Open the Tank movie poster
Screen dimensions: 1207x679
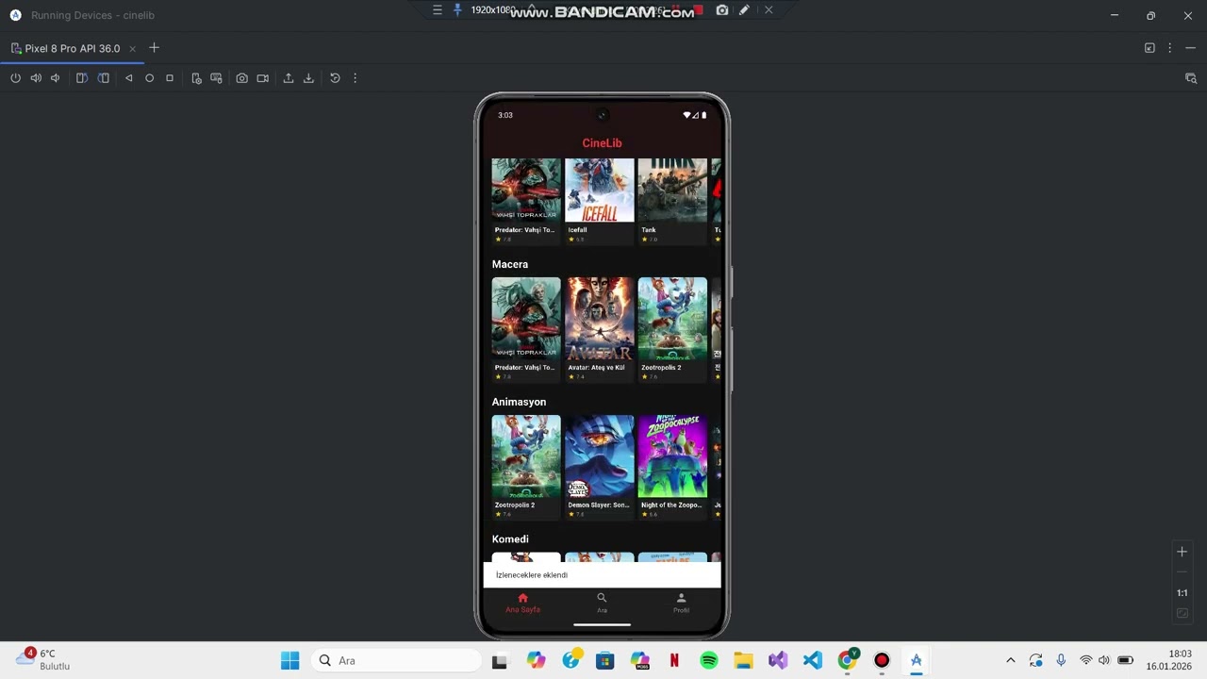(x=672, y=190)
